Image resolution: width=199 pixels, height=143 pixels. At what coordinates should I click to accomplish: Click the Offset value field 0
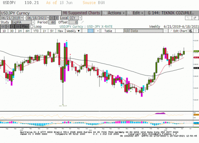point(73,22)
